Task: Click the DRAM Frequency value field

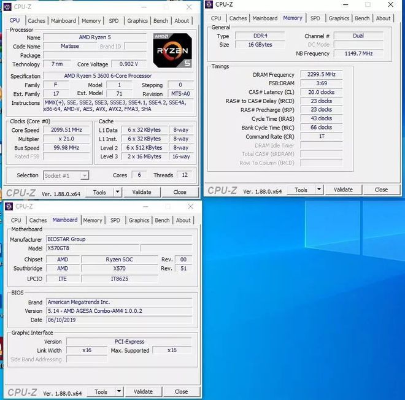Action: point(321,75)
